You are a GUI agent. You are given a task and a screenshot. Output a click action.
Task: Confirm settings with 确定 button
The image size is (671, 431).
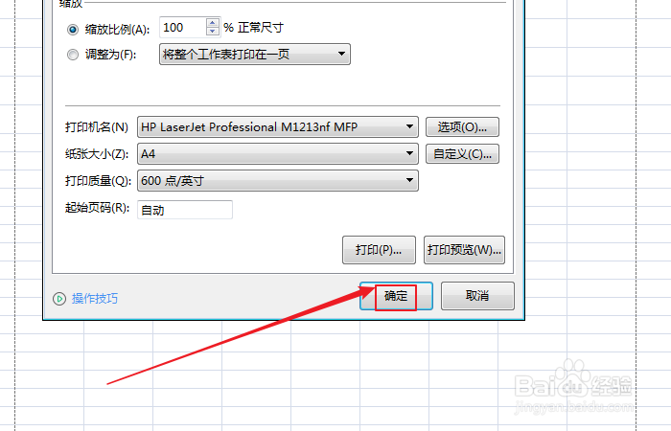(396, 296)
